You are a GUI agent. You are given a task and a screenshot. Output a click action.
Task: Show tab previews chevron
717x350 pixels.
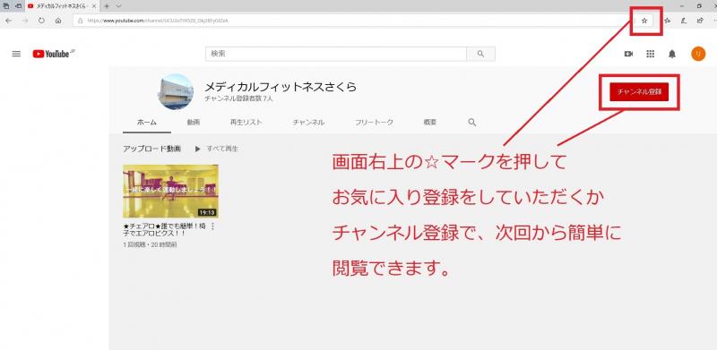[x=118, y=6]
